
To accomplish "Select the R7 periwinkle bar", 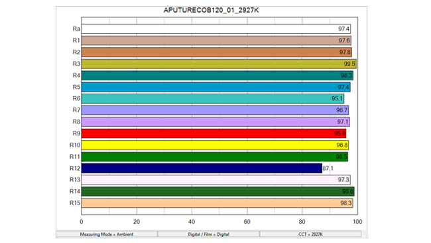I will [x=215, y=110].
